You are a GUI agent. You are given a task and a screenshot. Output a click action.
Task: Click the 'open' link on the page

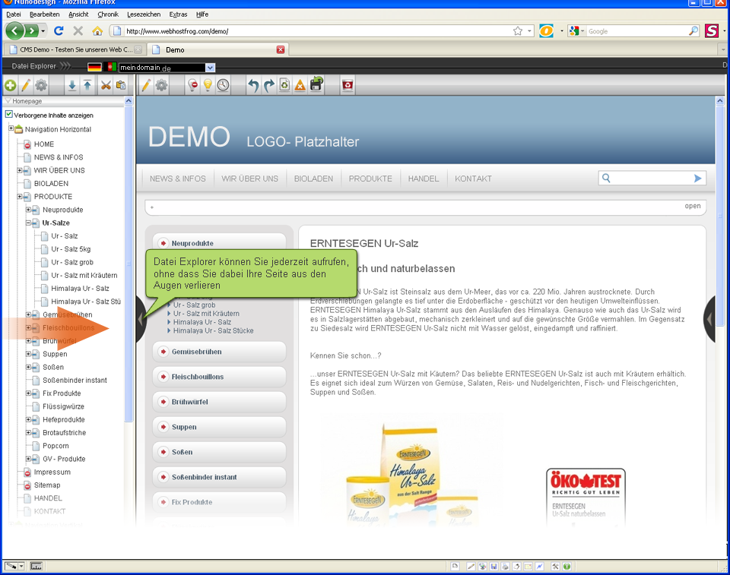692,206
